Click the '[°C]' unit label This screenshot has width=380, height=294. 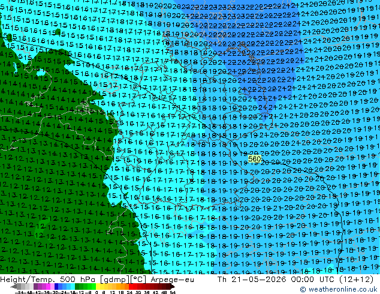click(138, 280)
